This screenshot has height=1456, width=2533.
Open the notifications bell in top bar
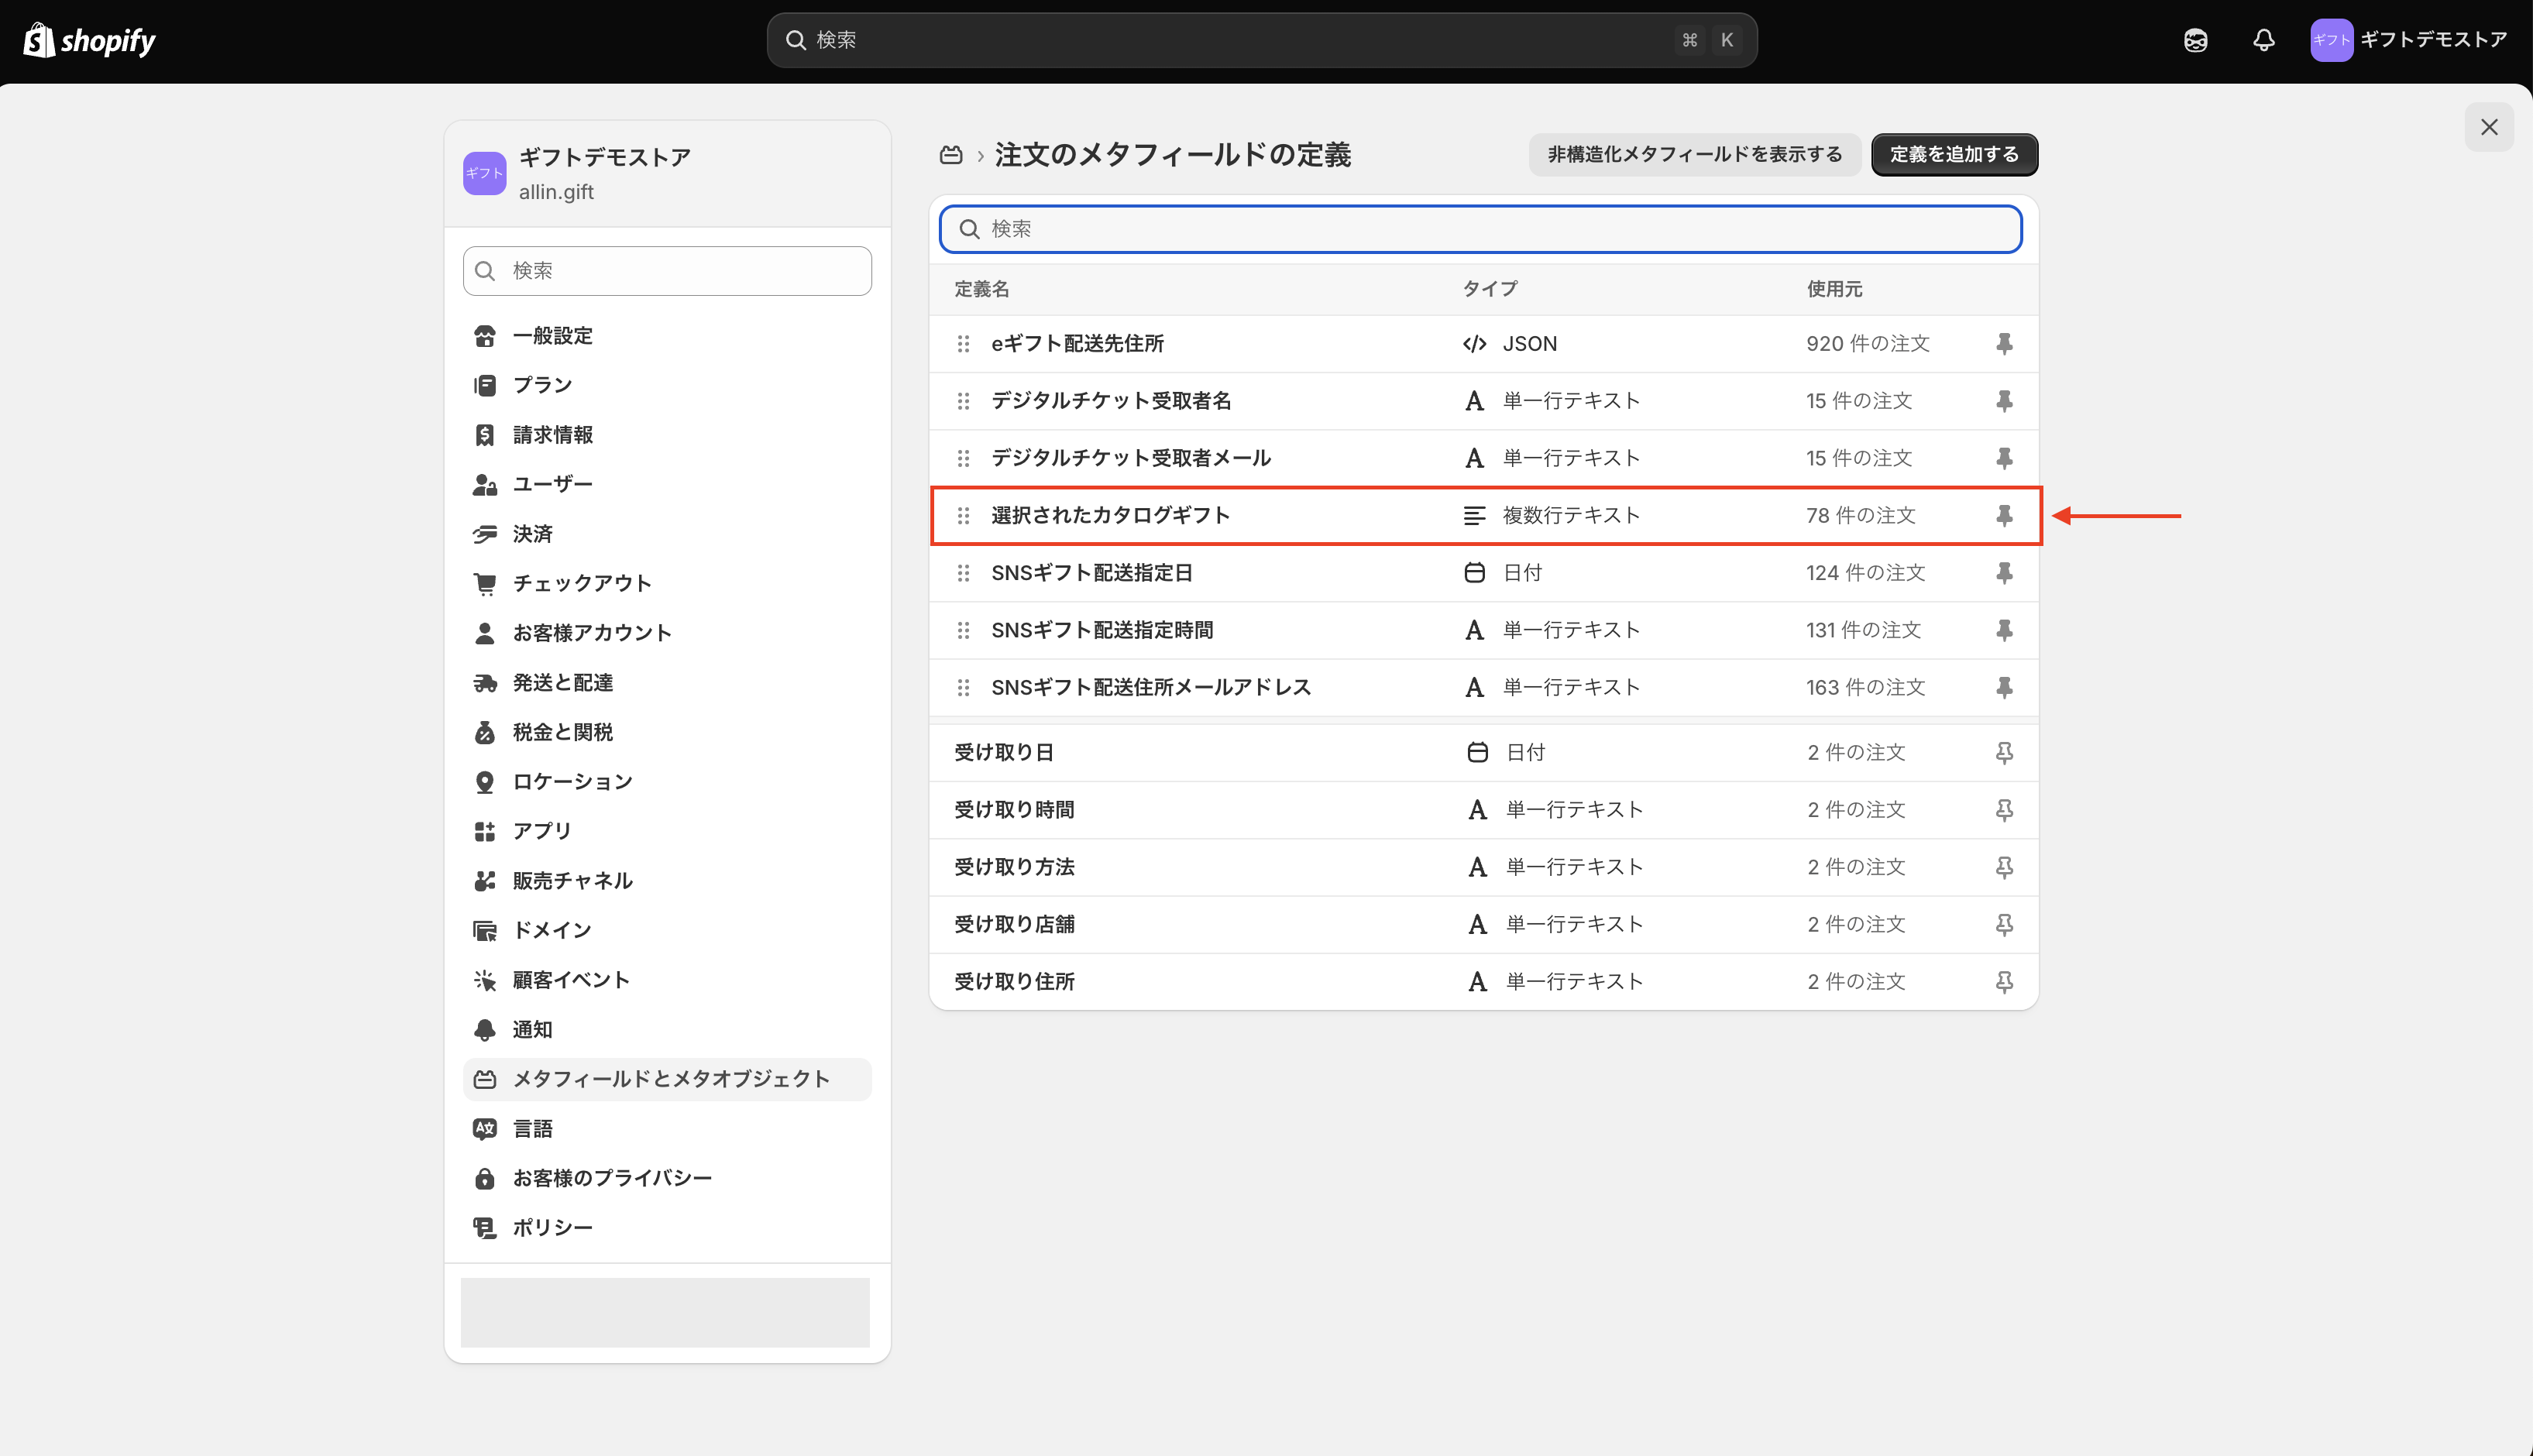pos(2264,40)
